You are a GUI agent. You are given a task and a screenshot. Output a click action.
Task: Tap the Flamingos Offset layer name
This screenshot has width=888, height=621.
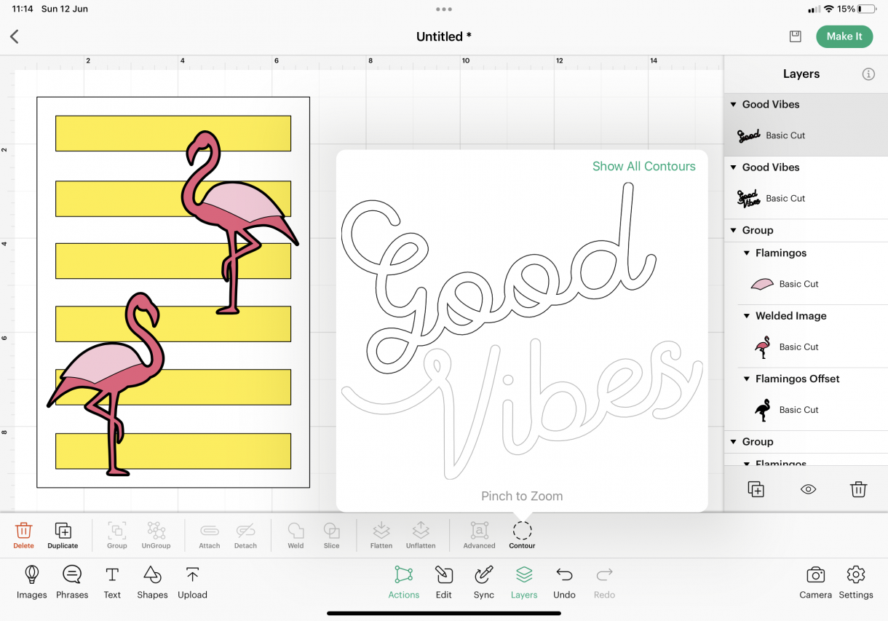798,379
